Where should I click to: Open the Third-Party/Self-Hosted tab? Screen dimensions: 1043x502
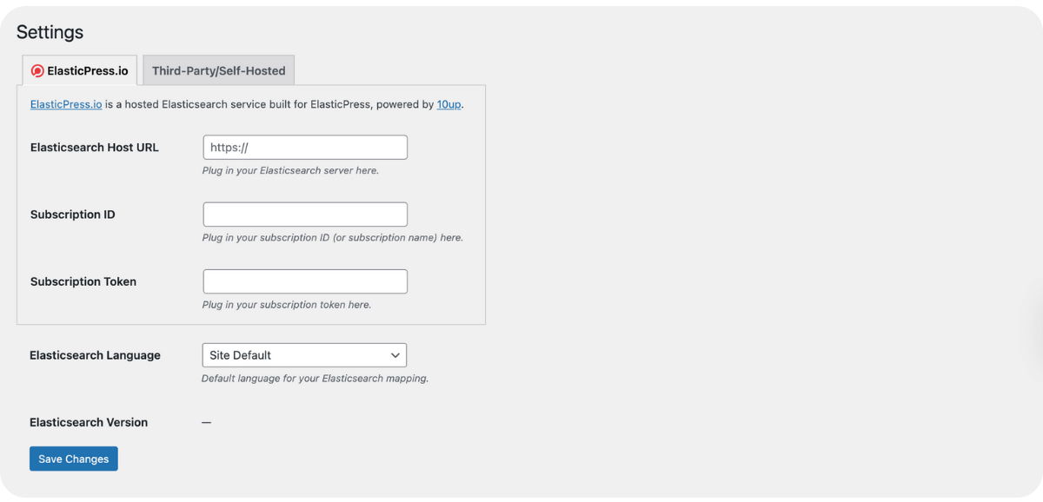(218, 71)
